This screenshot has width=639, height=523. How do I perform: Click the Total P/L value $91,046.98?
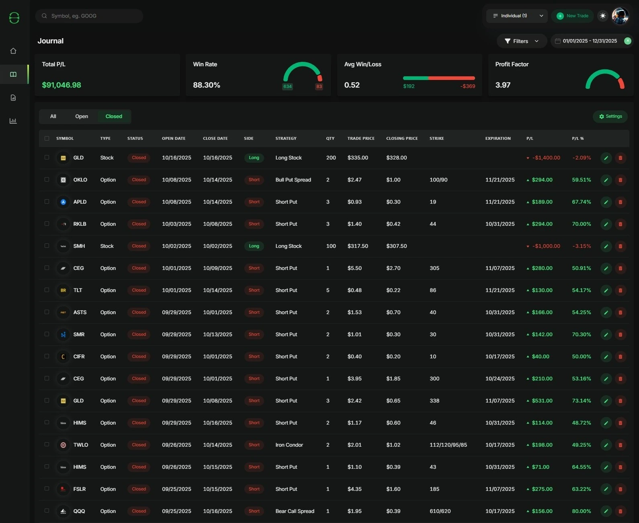61,85
